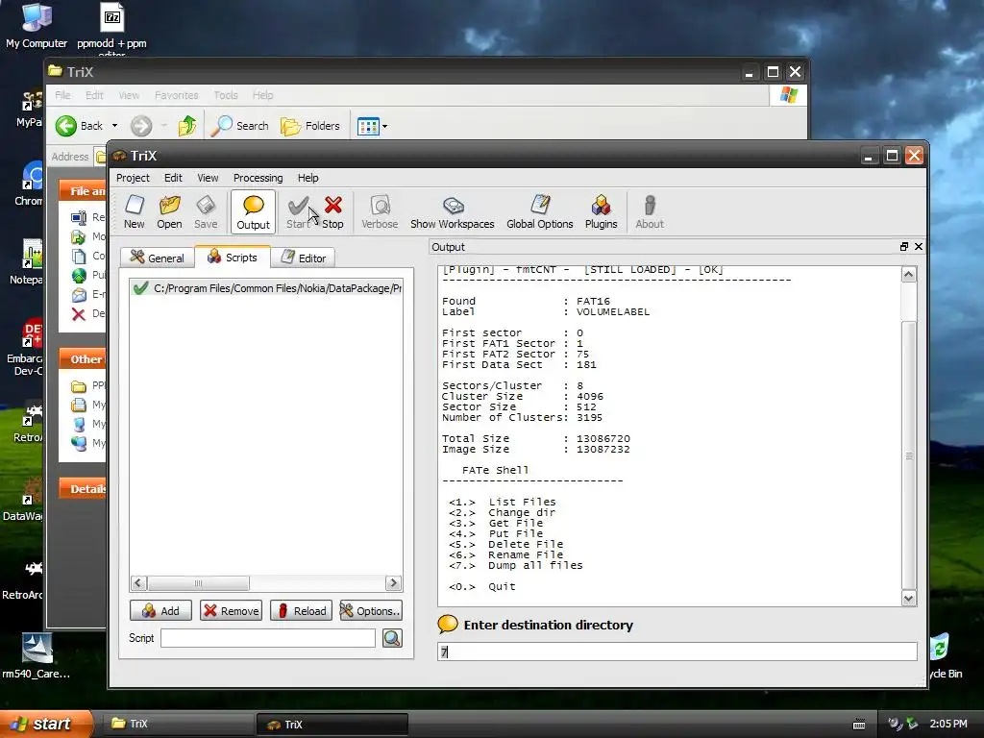Toggle the Verbose toolbar icon
984x738 pixels.
[x=380, y=212]
